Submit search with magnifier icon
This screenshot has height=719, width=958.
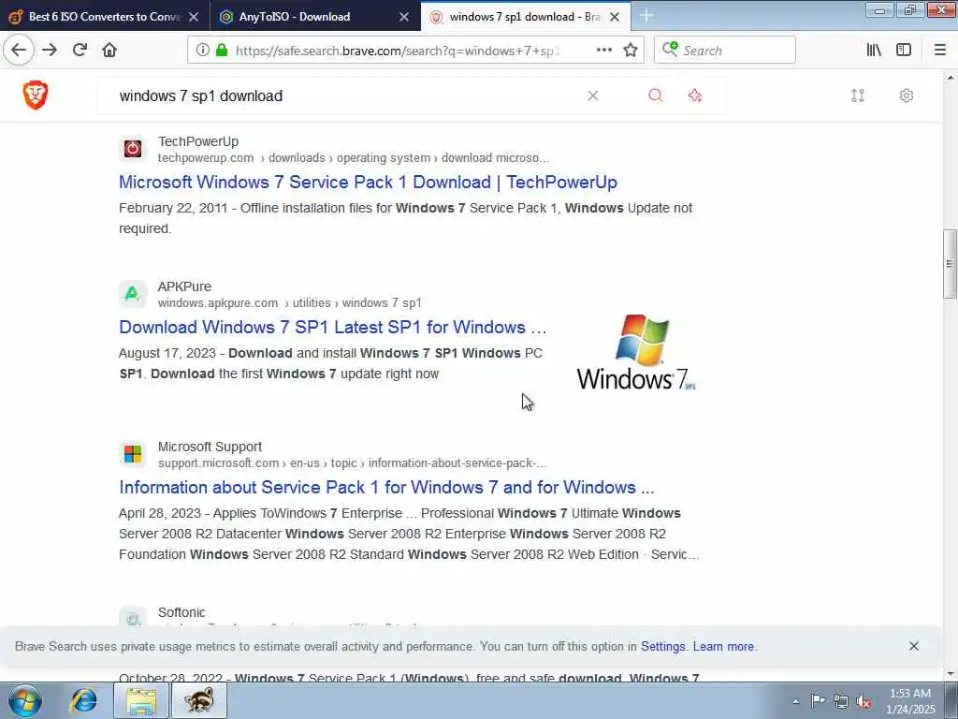pyautogui.click(x=656, y=95)
